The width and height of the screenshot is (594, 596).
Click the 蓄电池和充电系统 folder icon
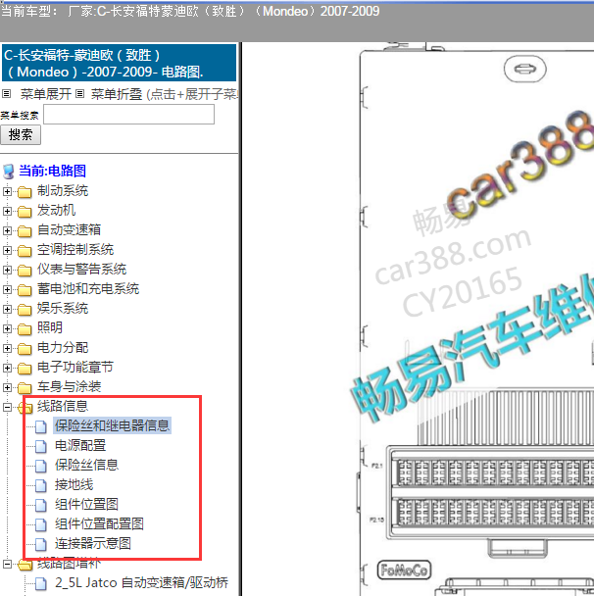pyautogui.click(x=25, y=290)
